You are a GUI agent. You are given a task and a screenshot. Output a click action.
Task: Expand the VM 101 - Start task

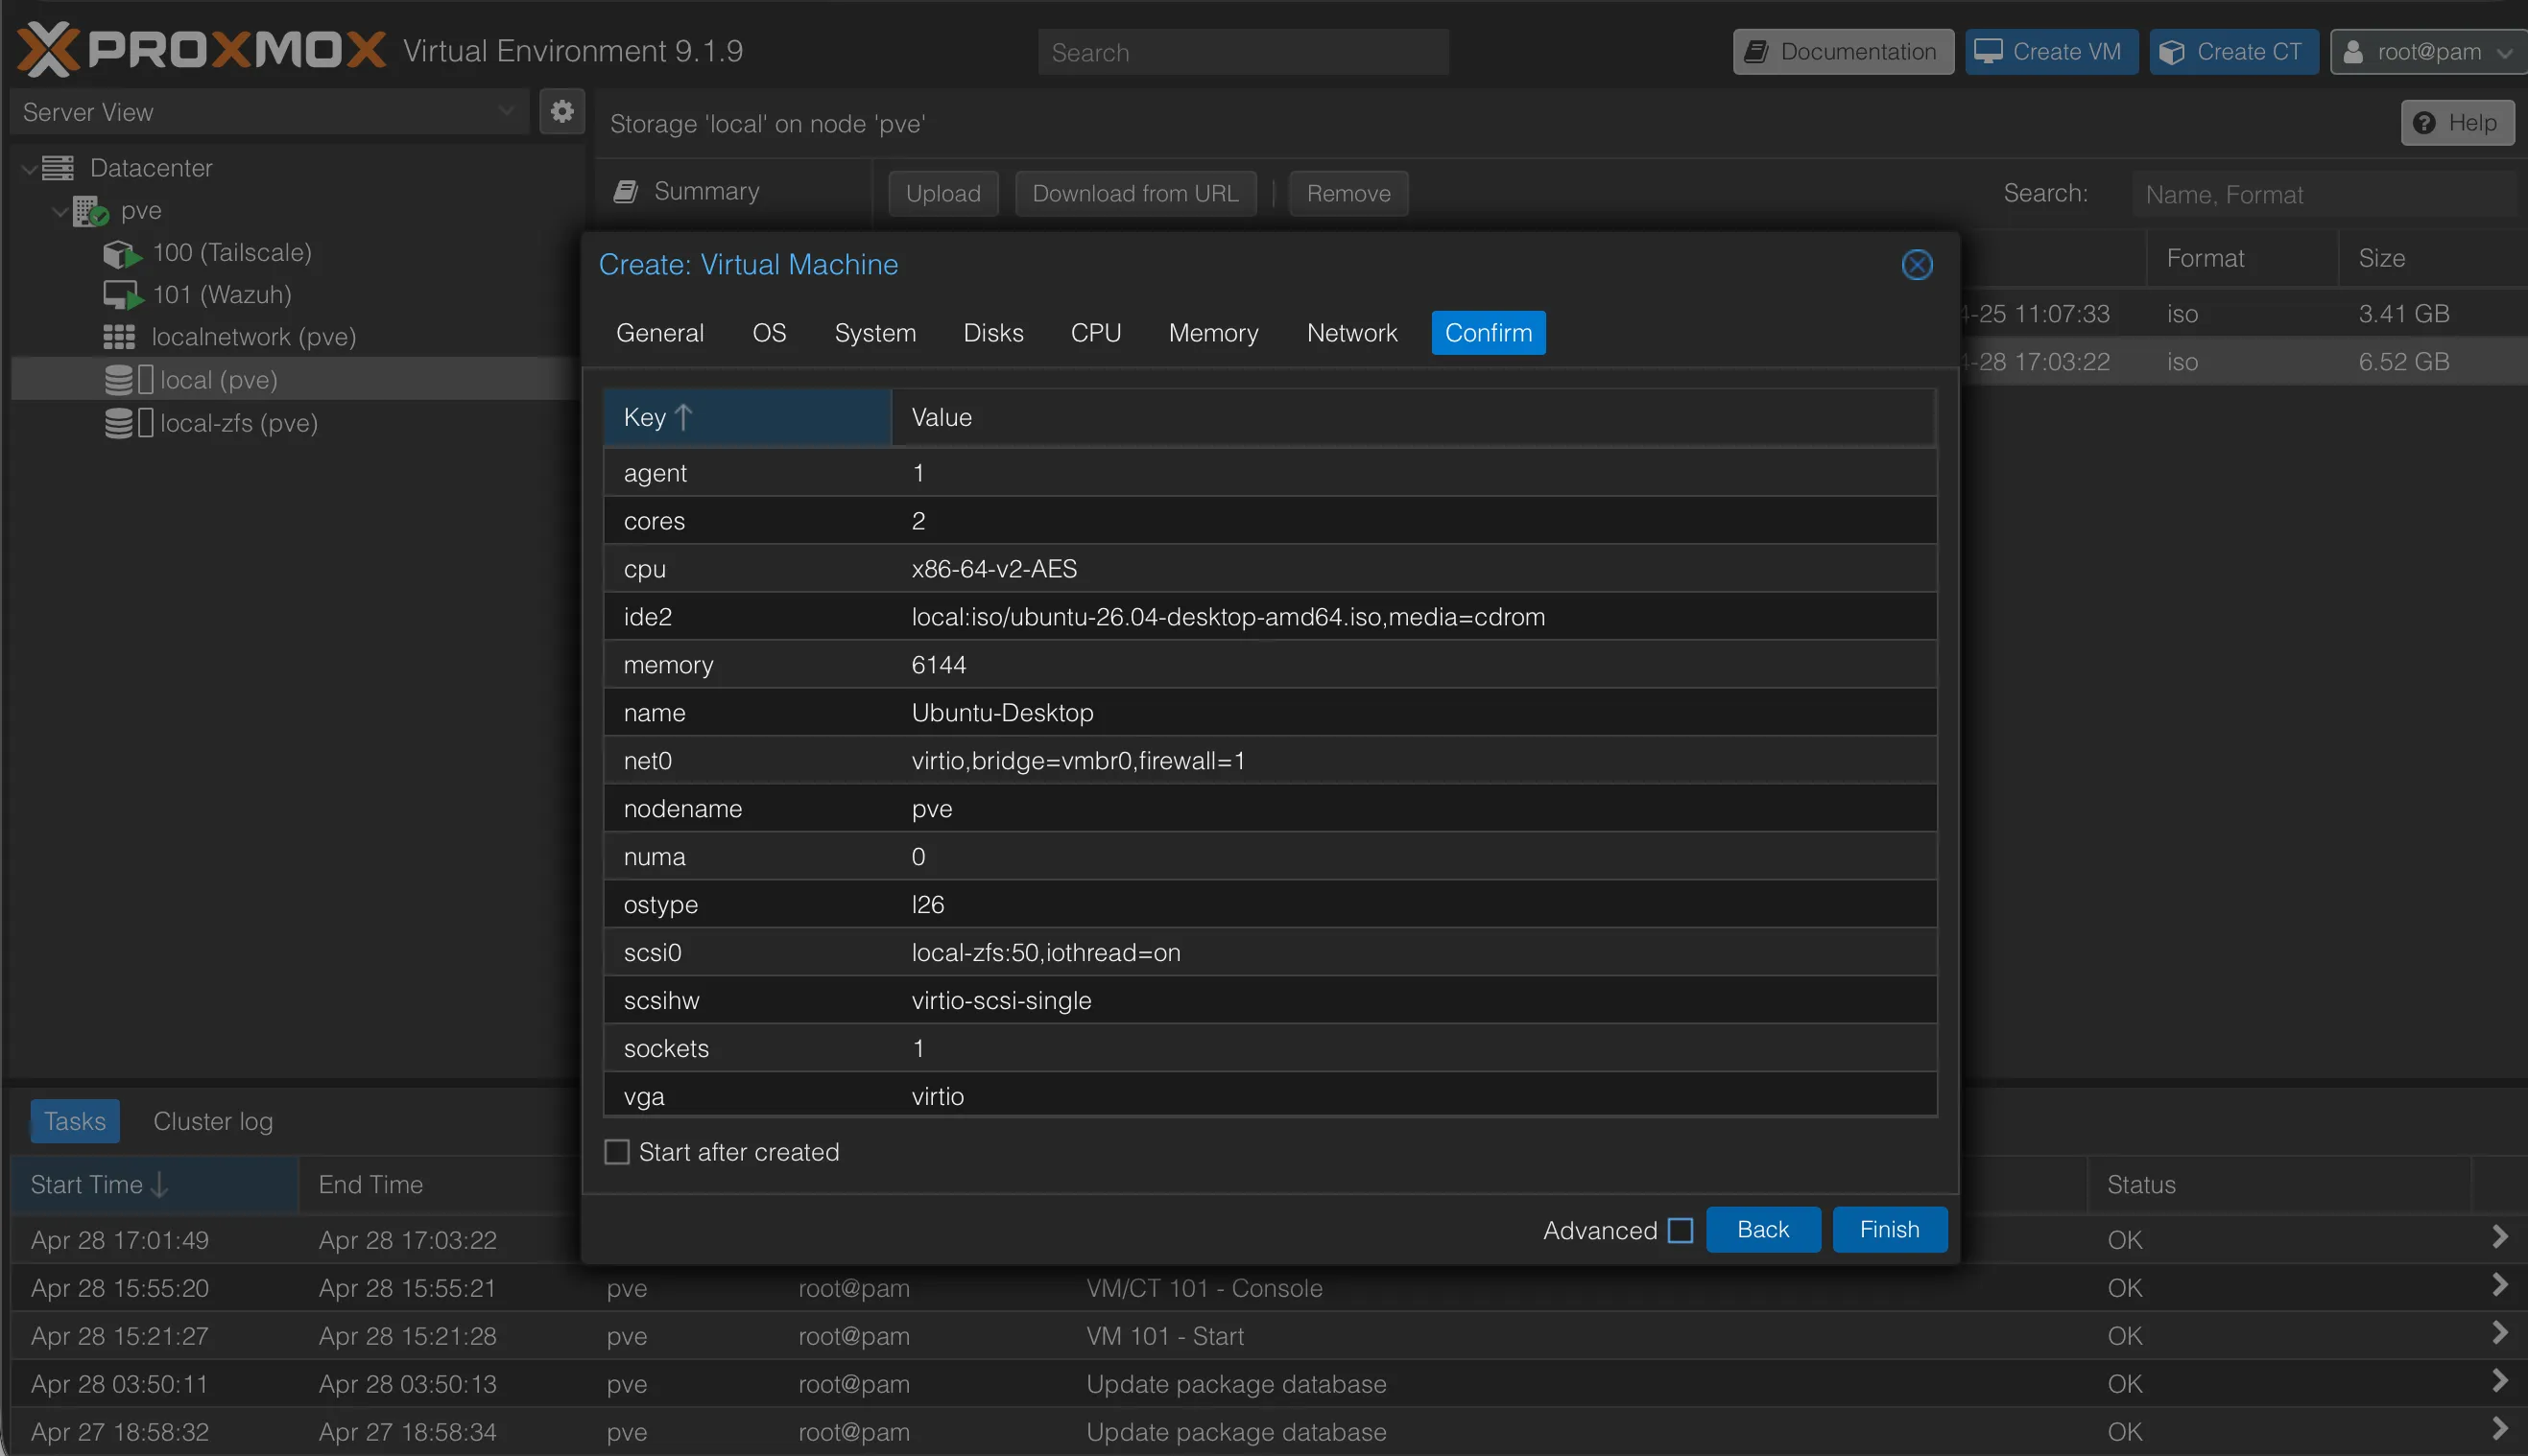[x=2499, y=1333]
